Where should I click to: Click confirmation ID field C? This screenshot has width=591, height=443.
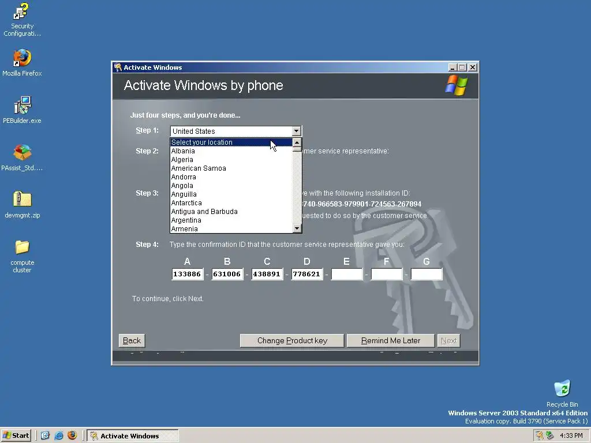tap(267, 274)
